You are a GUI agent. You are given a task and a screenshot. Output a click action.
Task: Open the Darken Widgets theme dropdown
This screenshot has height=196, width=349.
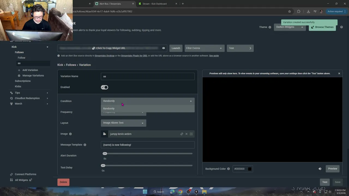coord(290,27)
